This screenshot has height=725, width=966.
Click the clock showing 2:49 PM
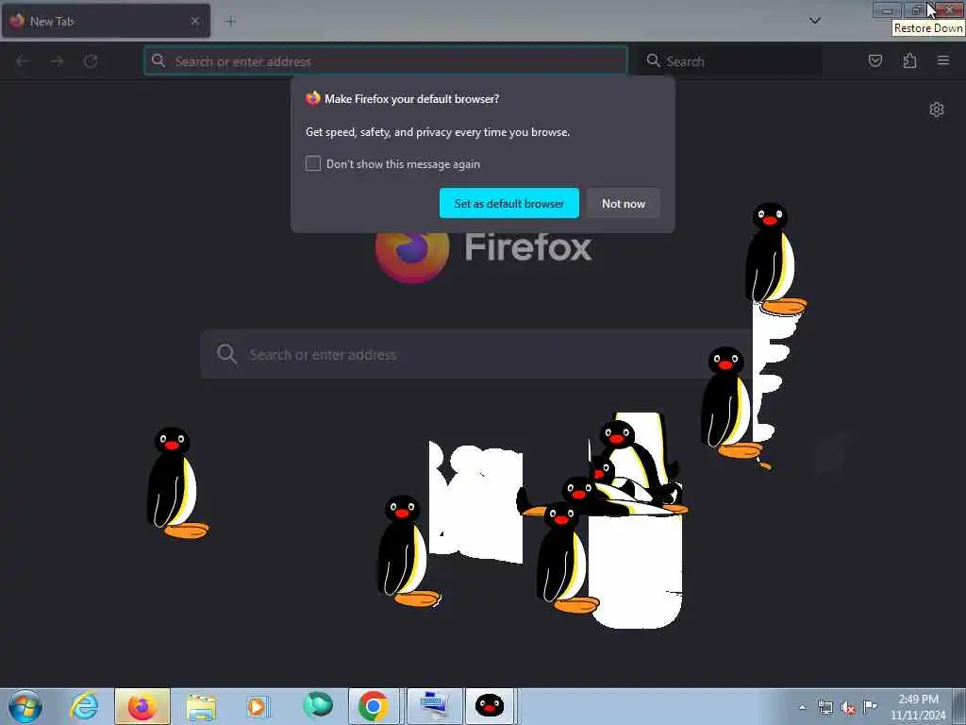pyautogui.click(x=918, y=707)
